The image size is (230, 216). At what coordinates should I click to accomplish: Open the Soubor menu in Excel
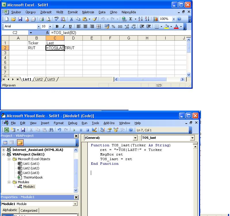(x=16, y=12)
